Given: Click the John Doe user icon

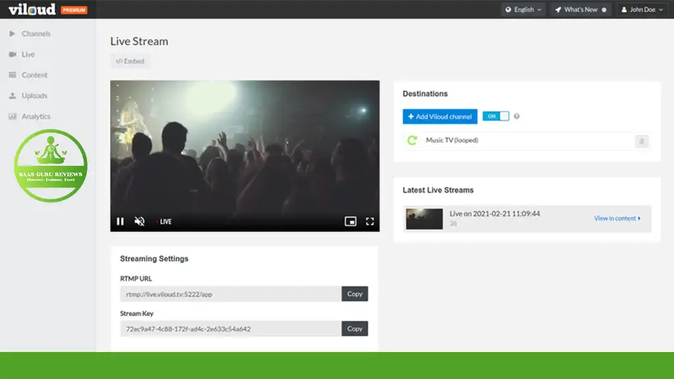Looking at the screenshot, I should 624,9.
